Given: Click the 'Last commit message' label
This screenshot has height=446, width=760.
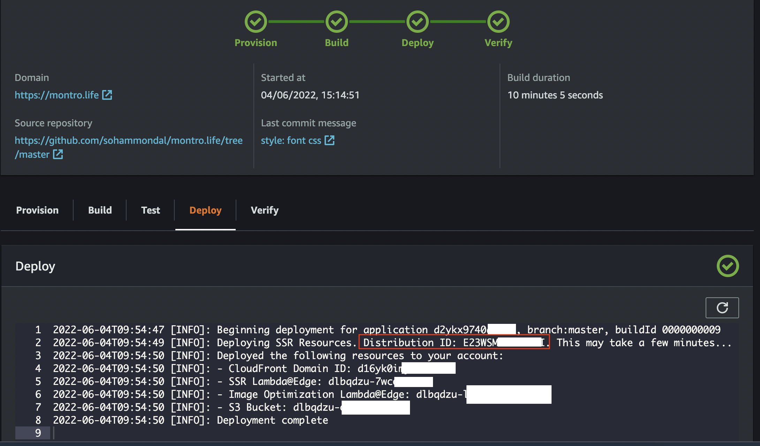Looking at the screenshot, I should [x=309, y=123].
